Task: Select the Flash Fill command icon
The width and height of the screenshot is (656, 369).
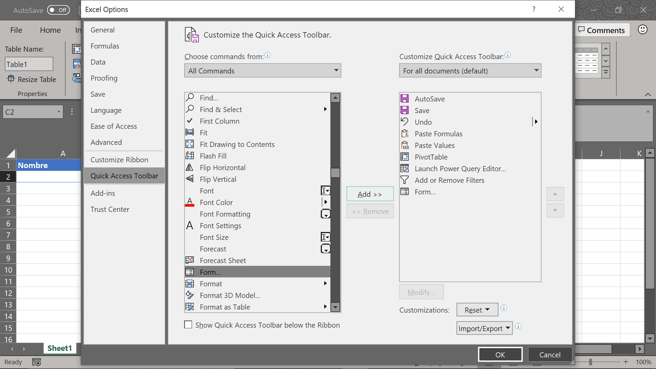Action: pos(190,155)
